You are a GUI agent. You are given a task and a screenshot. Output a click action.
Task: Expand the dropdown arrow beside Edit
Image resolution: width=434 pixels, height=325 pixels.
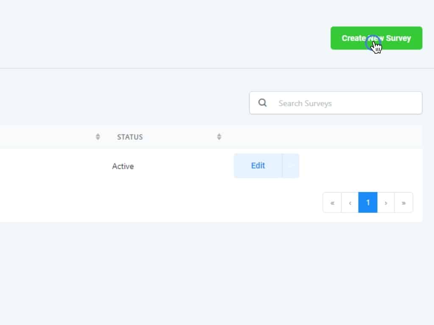pos(291,166)
